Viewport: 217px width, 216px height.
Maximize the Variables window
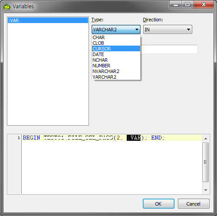pos(187,5)
